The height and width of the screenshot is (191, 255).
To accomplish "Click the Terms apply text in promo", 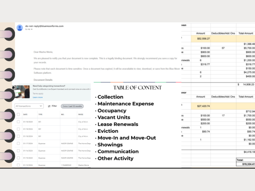I will [38, 93].
